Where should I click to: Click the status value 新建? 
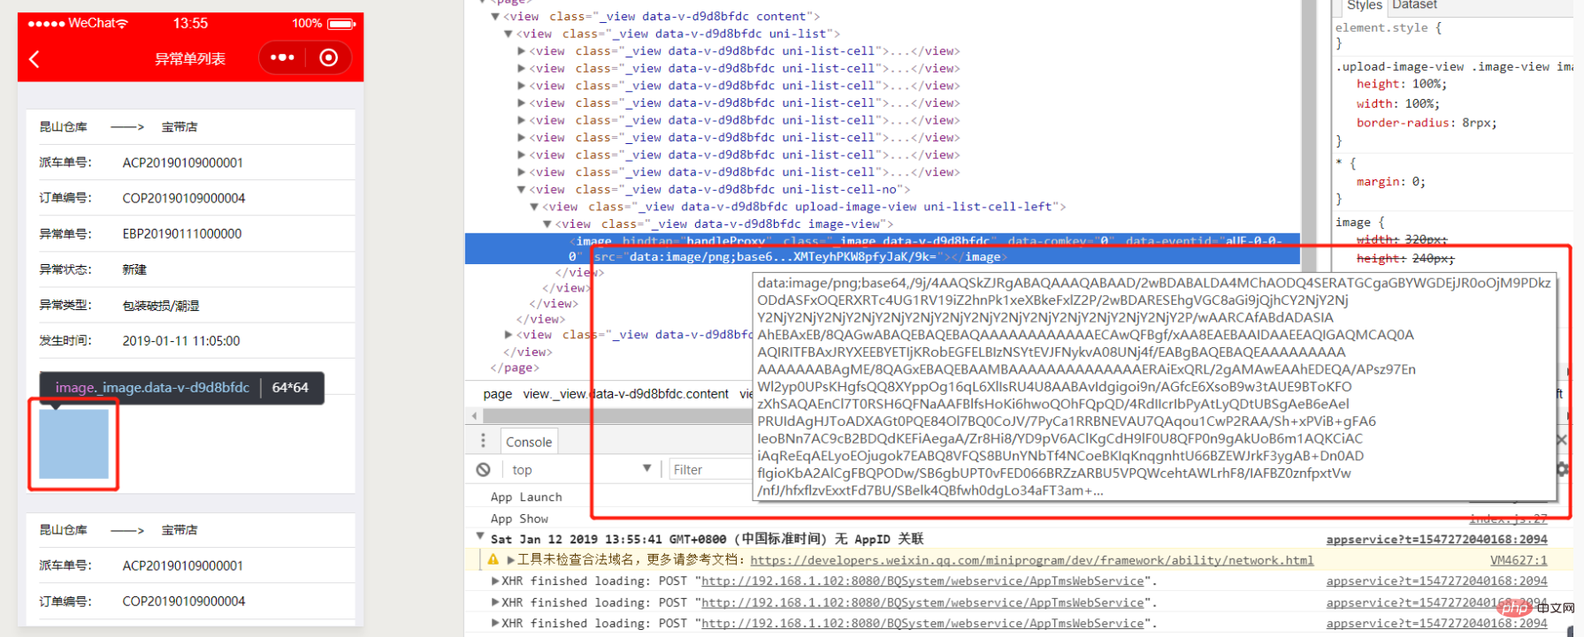click(134, 269)
